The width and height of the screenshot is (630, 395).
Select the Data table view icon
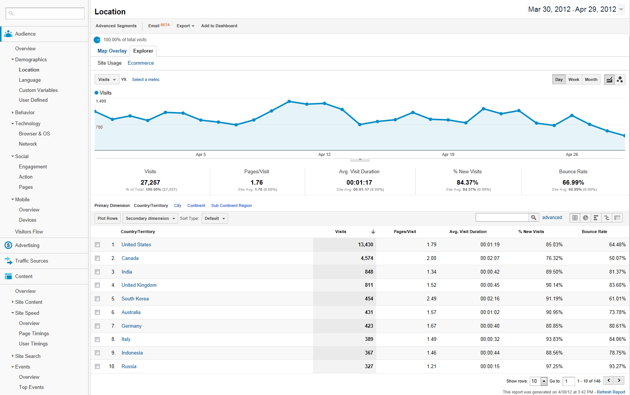pos(575,218)
